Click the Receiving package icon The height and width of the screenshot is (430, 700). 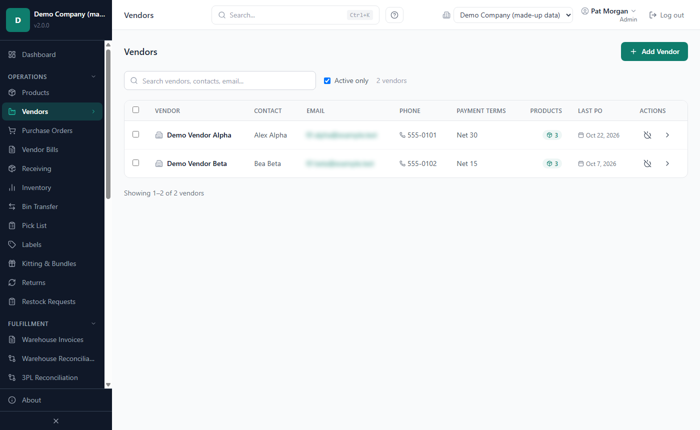[12, 168]
